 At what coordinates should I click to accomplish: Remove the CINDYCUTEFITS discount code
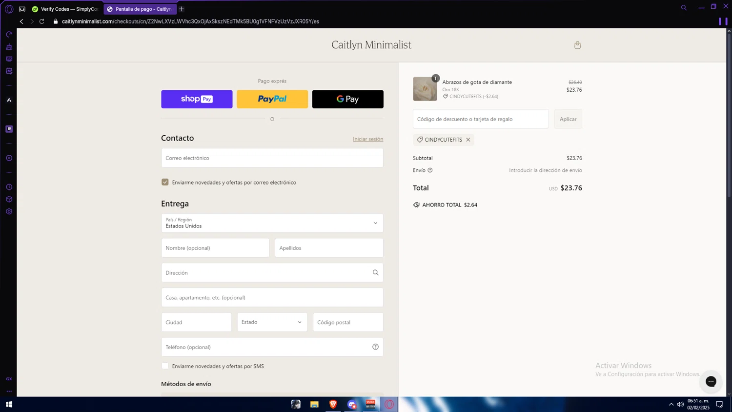point(468,140)
